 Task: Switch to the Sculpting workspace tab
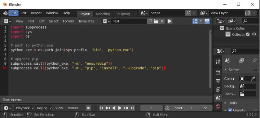click(123, 14)
